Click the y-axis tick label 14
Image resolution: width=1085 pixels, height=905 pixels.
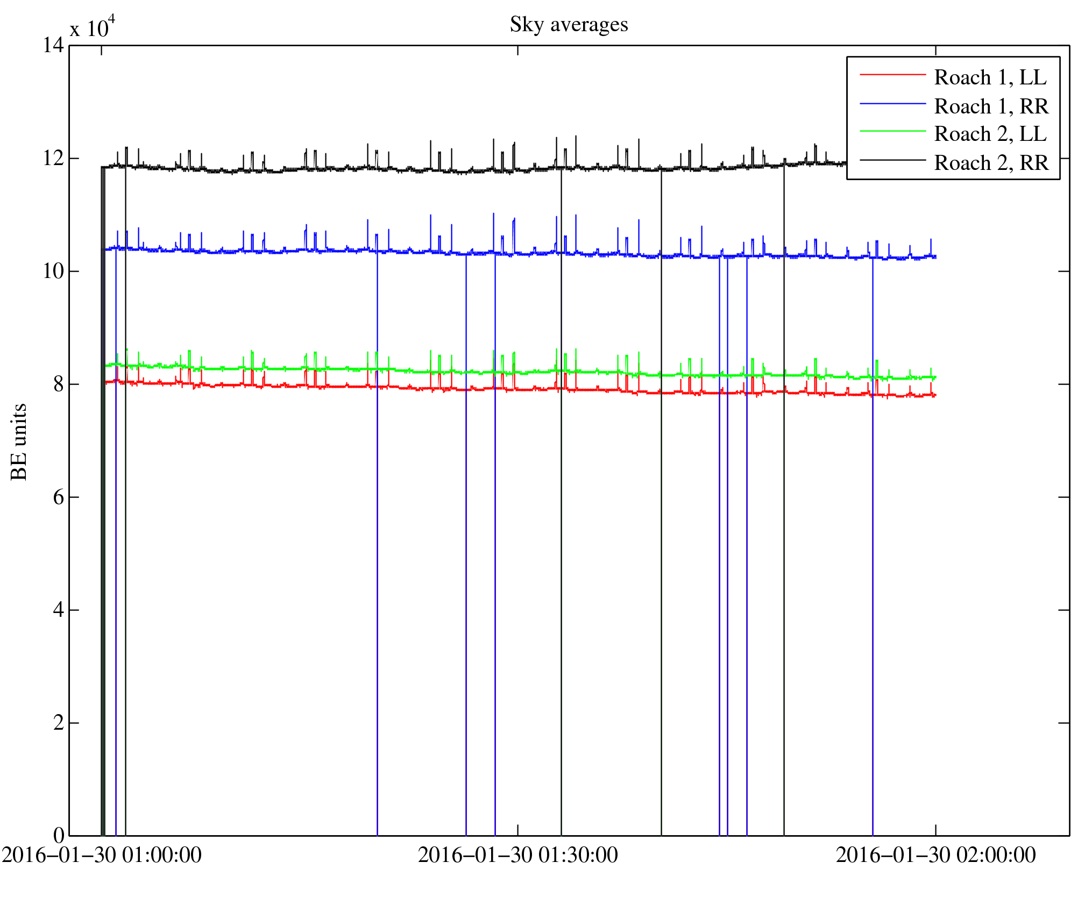[x=53, y=46]
